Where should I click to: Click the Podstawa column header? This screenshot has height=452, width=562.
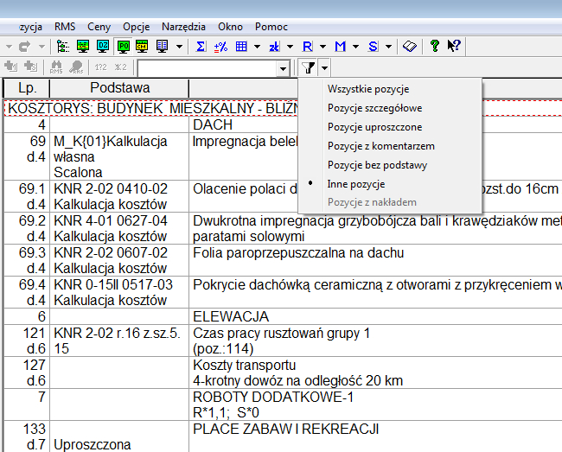pos(119,88)
